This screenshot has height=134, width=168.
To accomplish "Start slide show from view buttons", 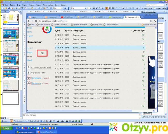I will point(5,118).
